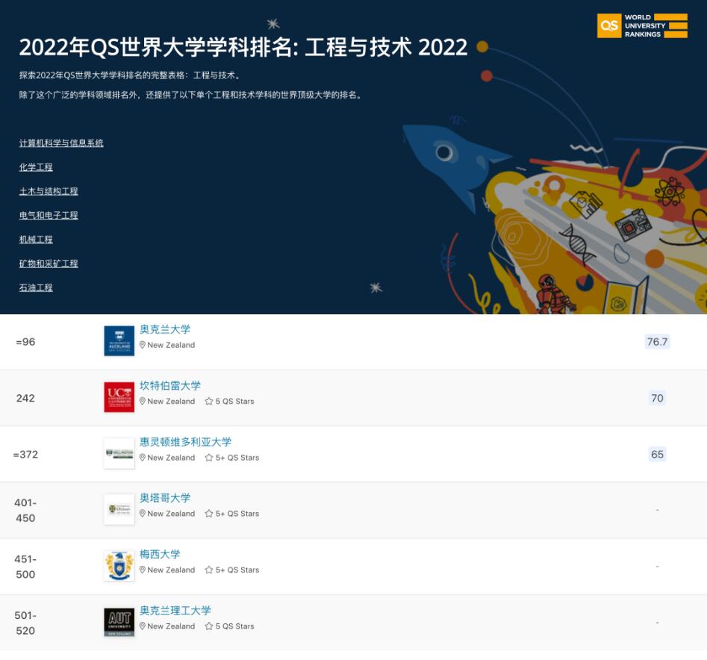The image size is (707, 660).
Task: Click the 奥克兰大学 university name link
Action: click(167, 329)
